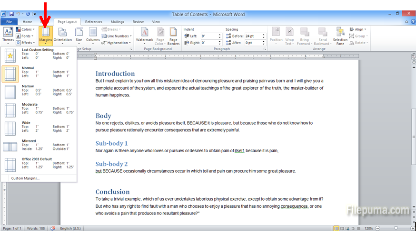Switch to the Home tab
This screenshot has height=231, width=416.
(27, 22)
